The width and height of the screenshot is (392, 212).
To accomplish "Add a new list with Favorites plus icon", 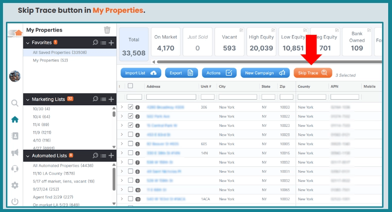I will 111,43.
